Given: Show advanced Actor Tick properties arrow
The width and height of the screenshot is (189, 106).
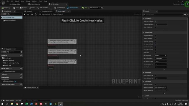Looking at the screenshot, I should point(164,30).
